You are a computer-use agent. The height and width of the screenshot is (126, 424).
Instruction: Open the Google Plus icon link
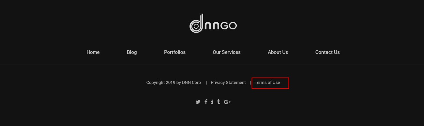tap(227, 102)
